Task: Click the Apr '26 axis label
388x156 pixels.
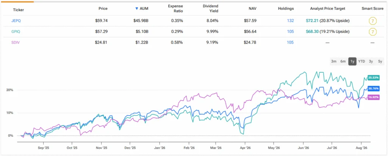Action: coord(245,148)
